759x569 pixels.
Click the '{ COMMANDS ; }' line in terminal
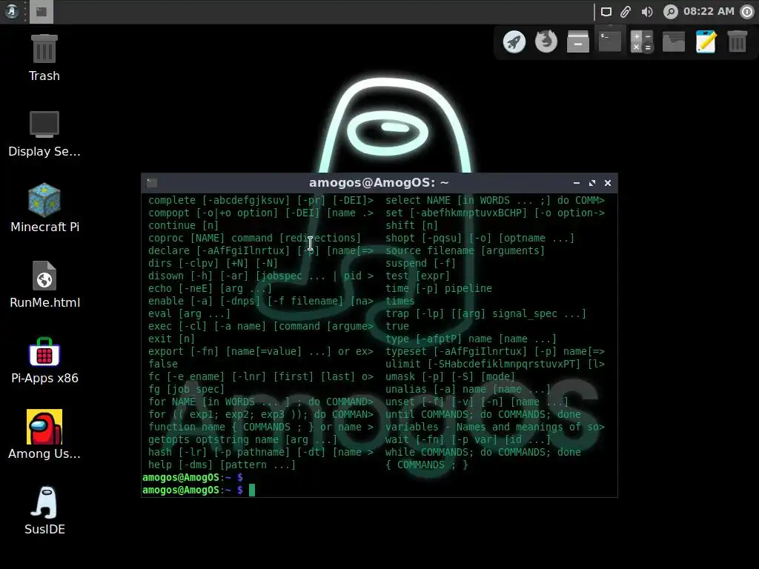[x=426, y=465]
